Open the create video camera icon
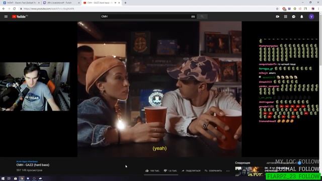The image size is (322, 181). tap(277, 17)
